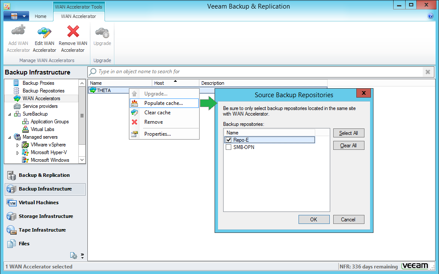The width and height of the screenshot is (439, 274).
Task: Click the SureBackup tree icon
Action: [18, 113]
